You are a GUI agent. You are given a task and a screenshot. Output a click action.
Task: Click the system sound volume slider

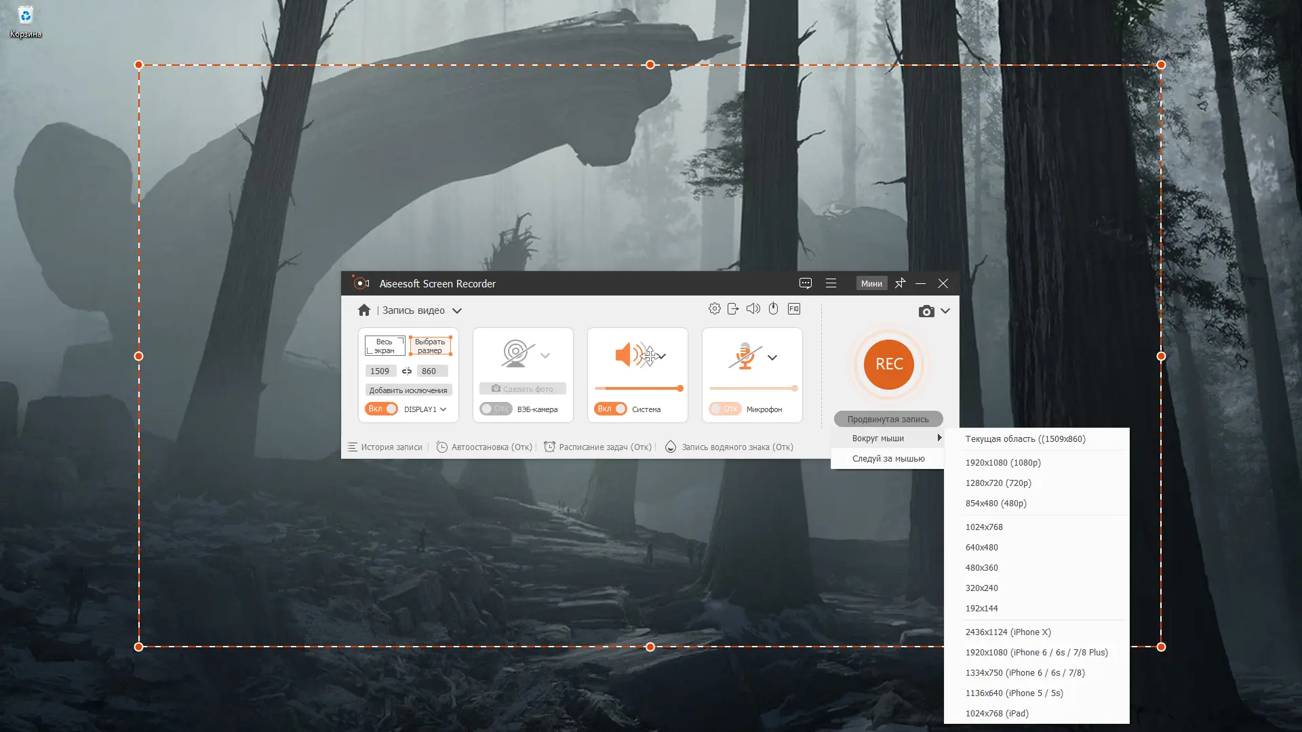pos(638,388)
